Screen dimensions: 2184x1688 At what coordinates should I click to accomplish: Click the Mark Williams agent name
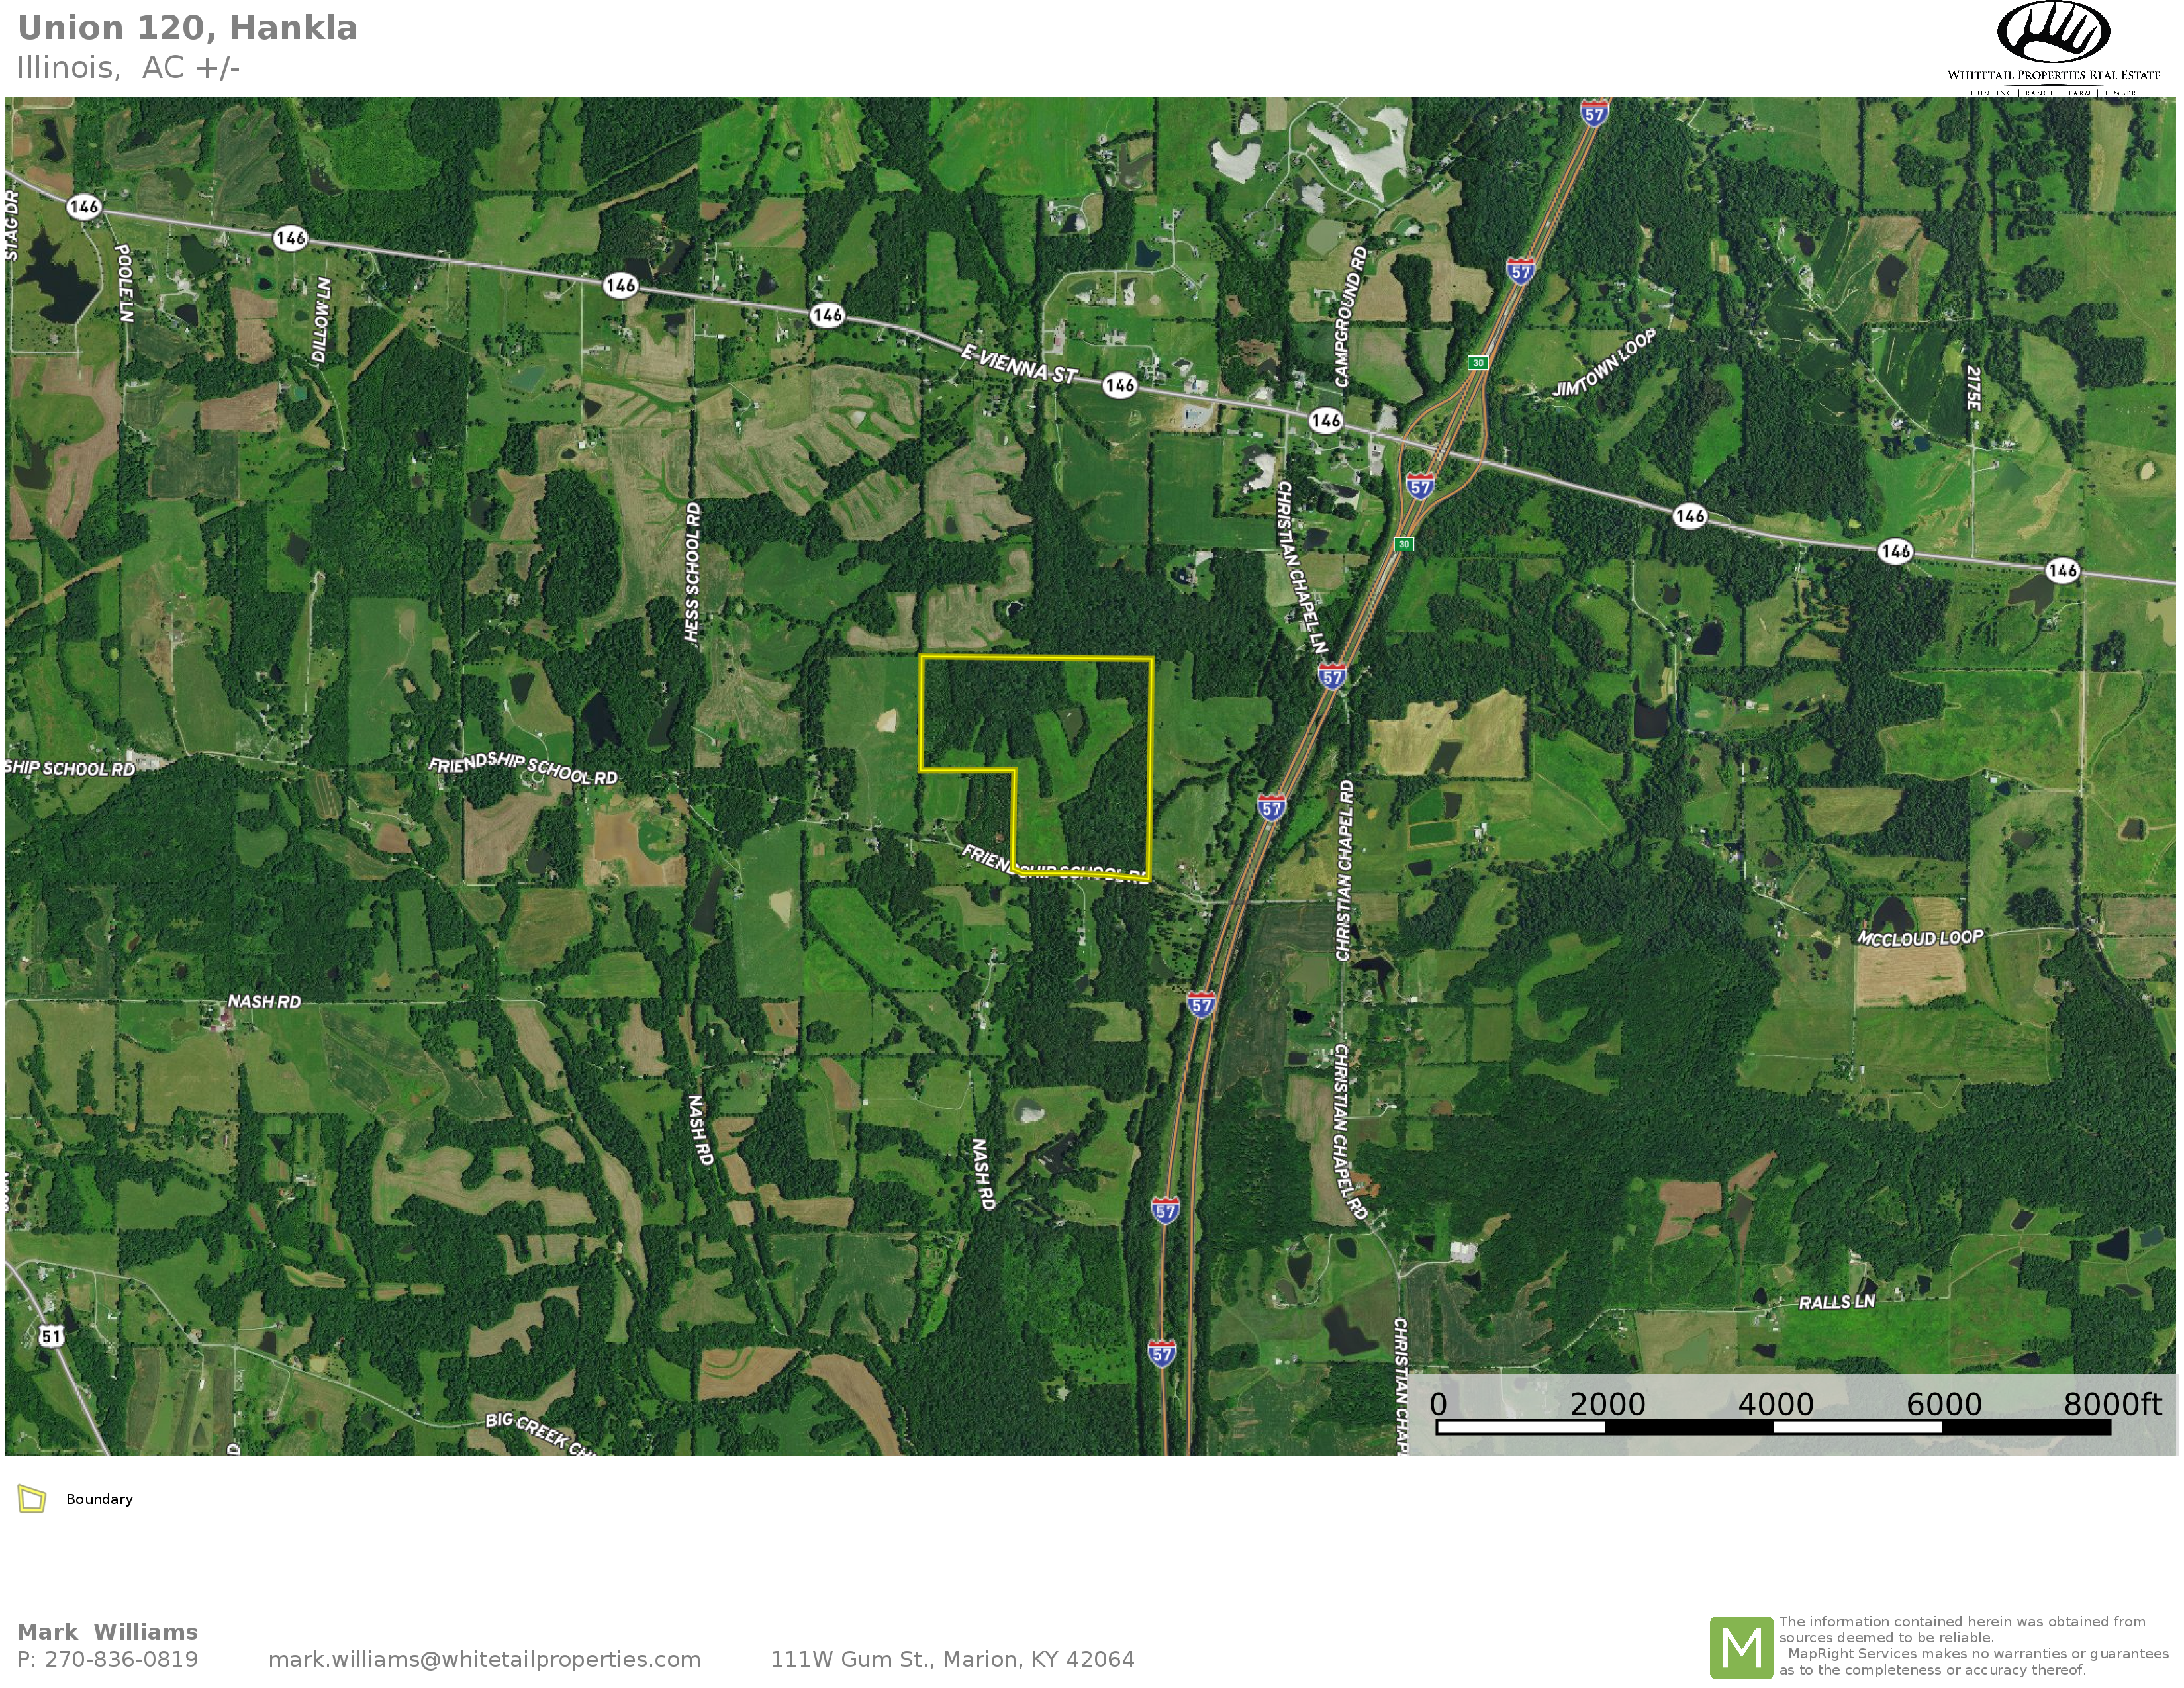point(107,1632)
